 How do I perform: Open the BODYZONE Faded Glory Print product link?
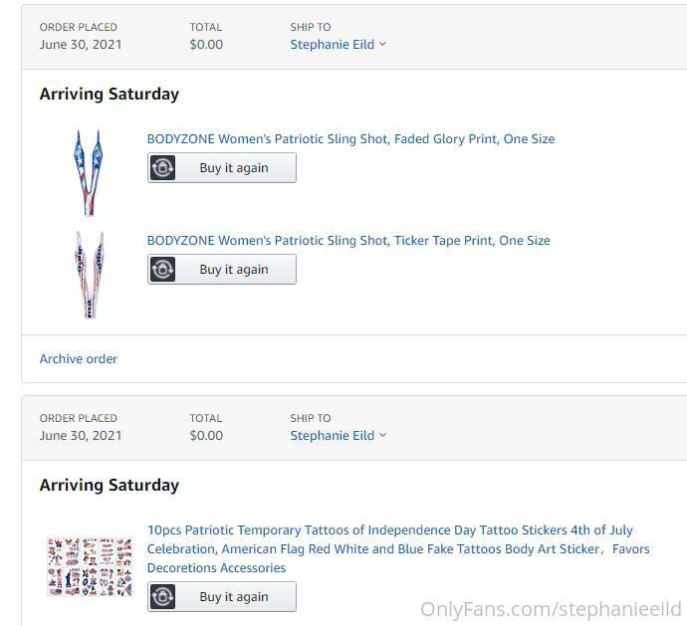(350, 139)
